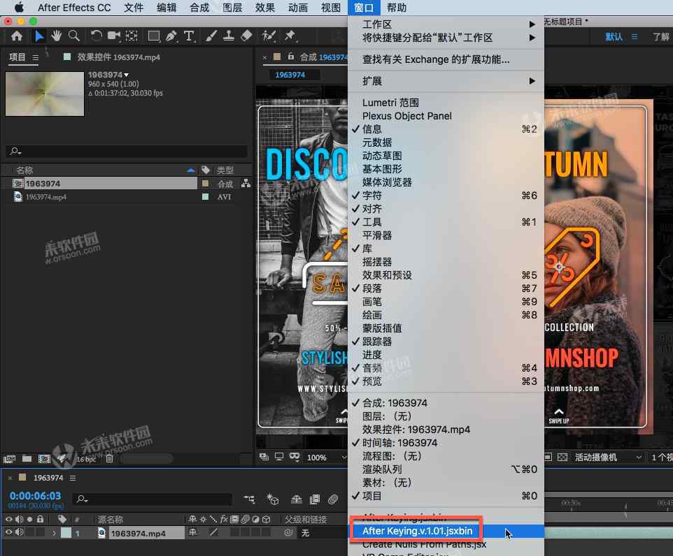Toggle the 对齐 panel in the window menu
The width and height of the screenshot is (673, 556).
(446, 209)
